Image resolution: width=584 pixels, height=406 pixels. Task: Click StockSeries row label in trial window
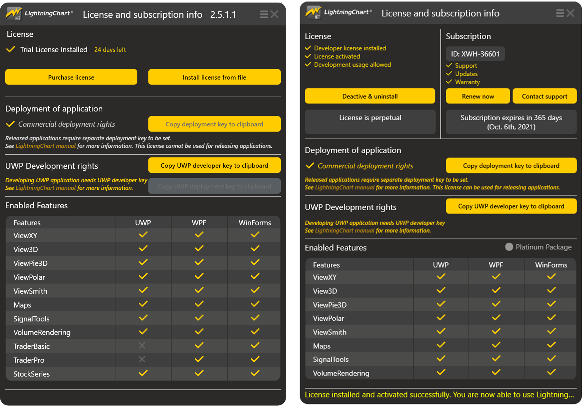(x=32, y=374)
